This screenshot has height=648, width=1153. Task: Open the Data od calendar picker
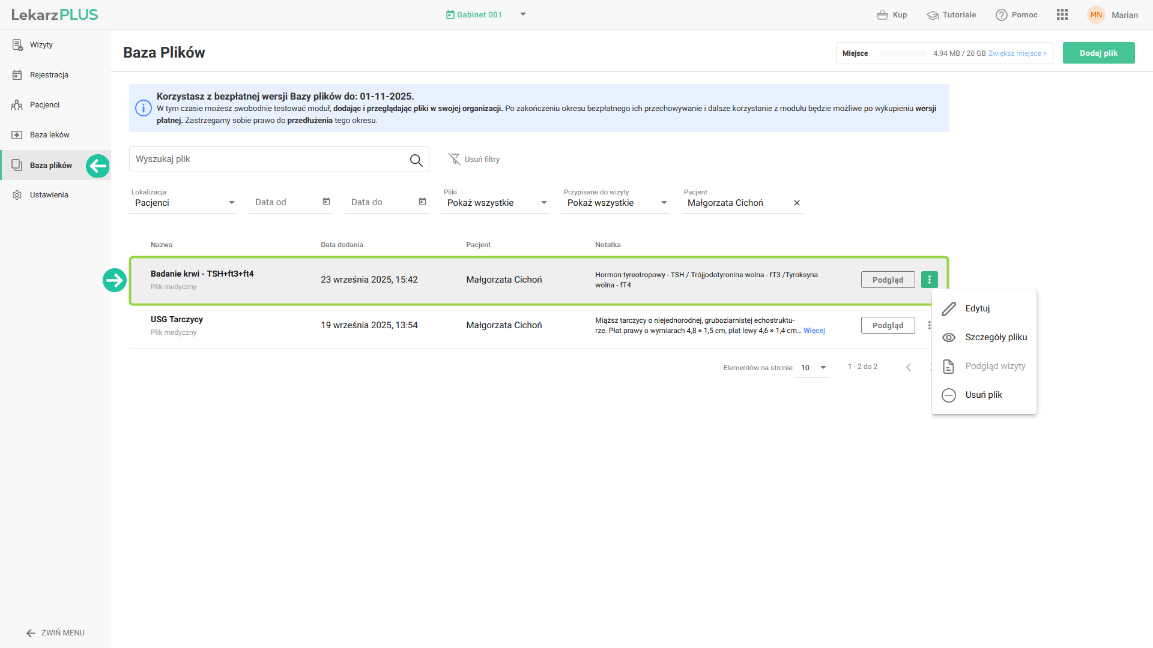click(326, 202)
